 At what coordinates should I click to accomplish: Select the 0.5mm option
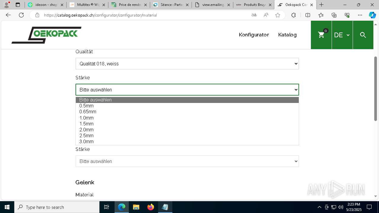coord(187,106)
